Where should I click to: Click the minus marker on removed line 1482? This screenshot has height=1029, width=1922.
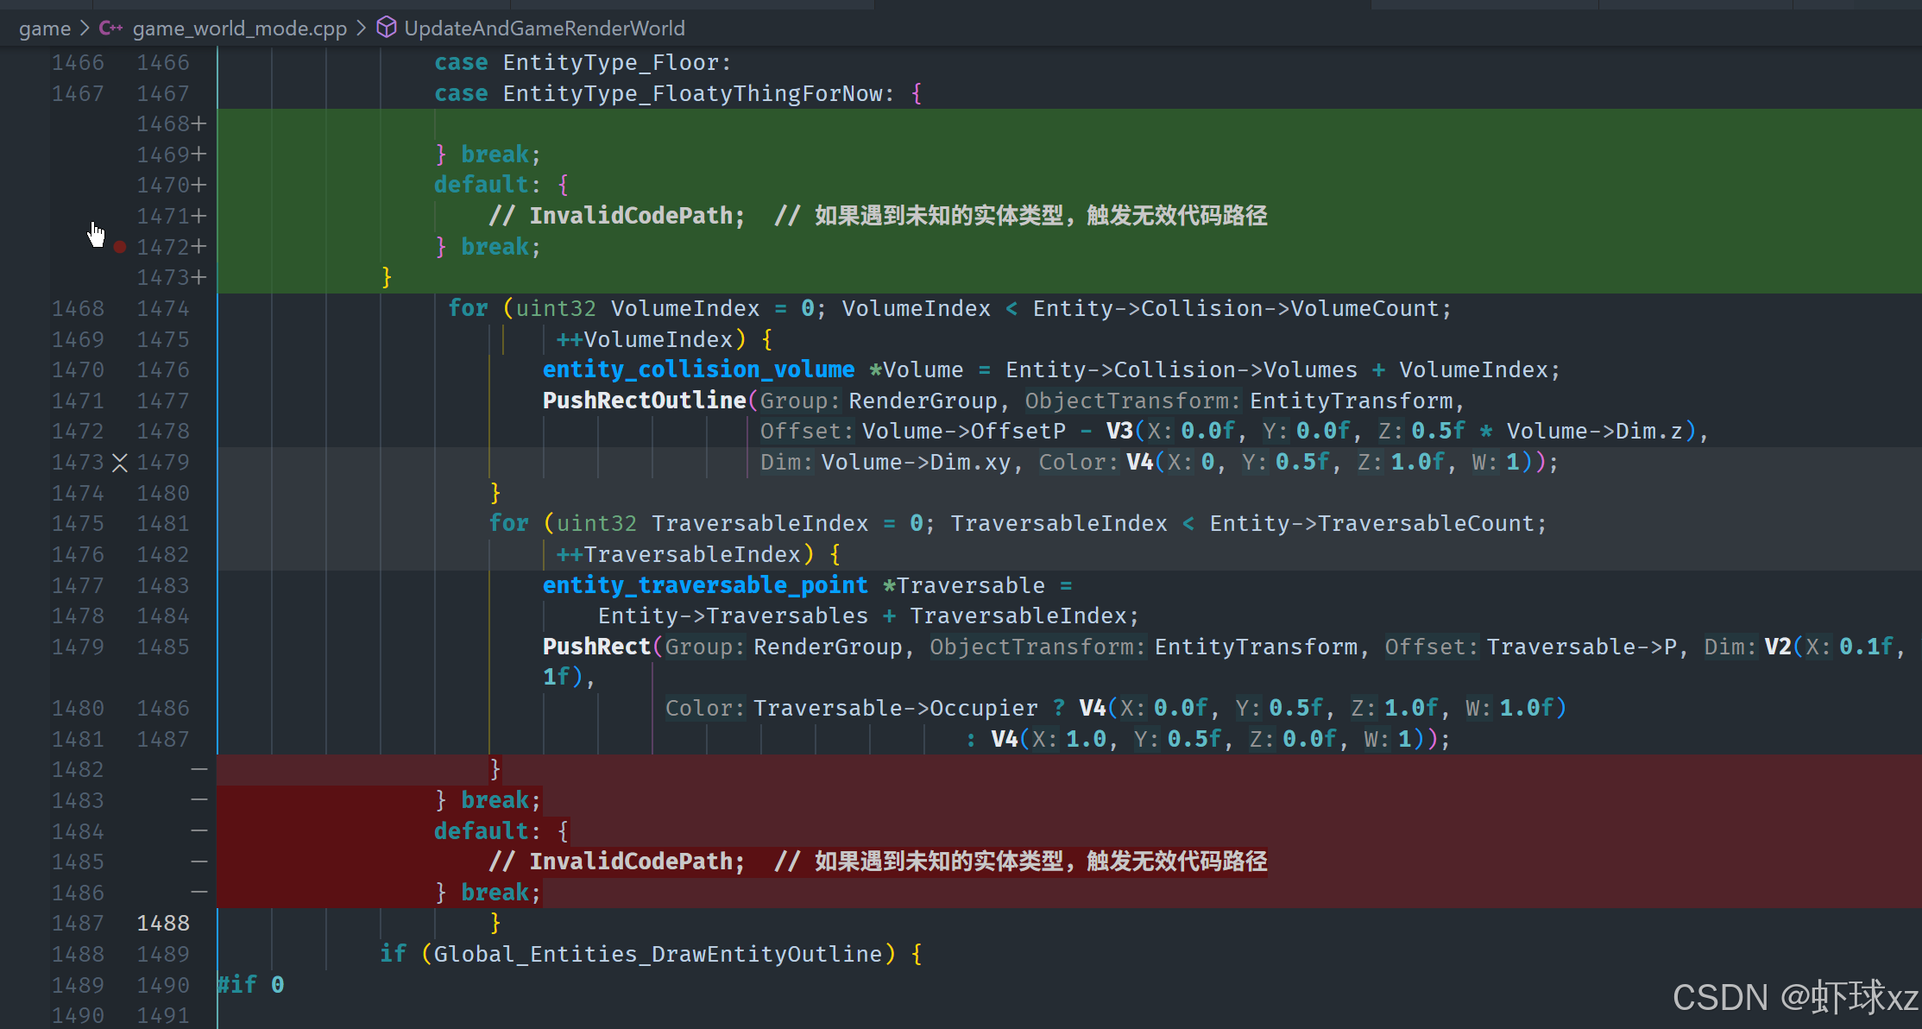click(x=199, y=769)
